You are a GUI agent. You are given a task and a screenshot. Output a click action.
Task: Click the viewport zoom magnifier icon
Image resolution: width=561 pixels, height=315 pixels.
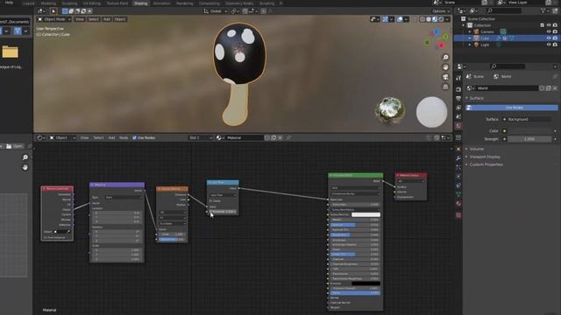tap(445, 58)
